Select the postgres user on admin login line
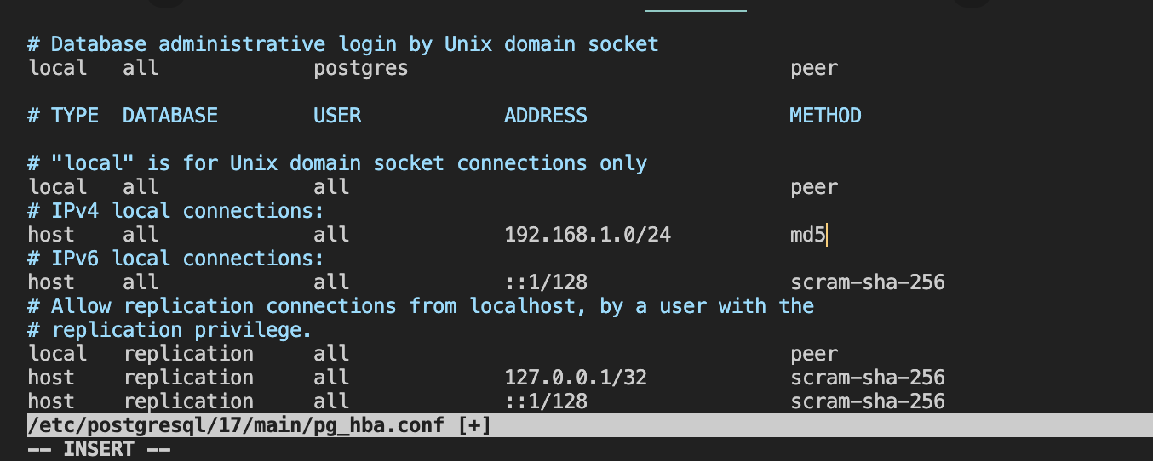This screenshot has width=1153, height=461. click(x=361, y=68)
